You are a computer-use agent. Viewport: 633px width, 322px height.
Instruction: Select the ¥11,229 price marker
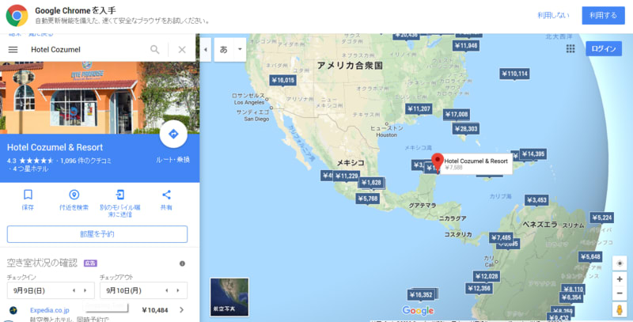point(347,176)
